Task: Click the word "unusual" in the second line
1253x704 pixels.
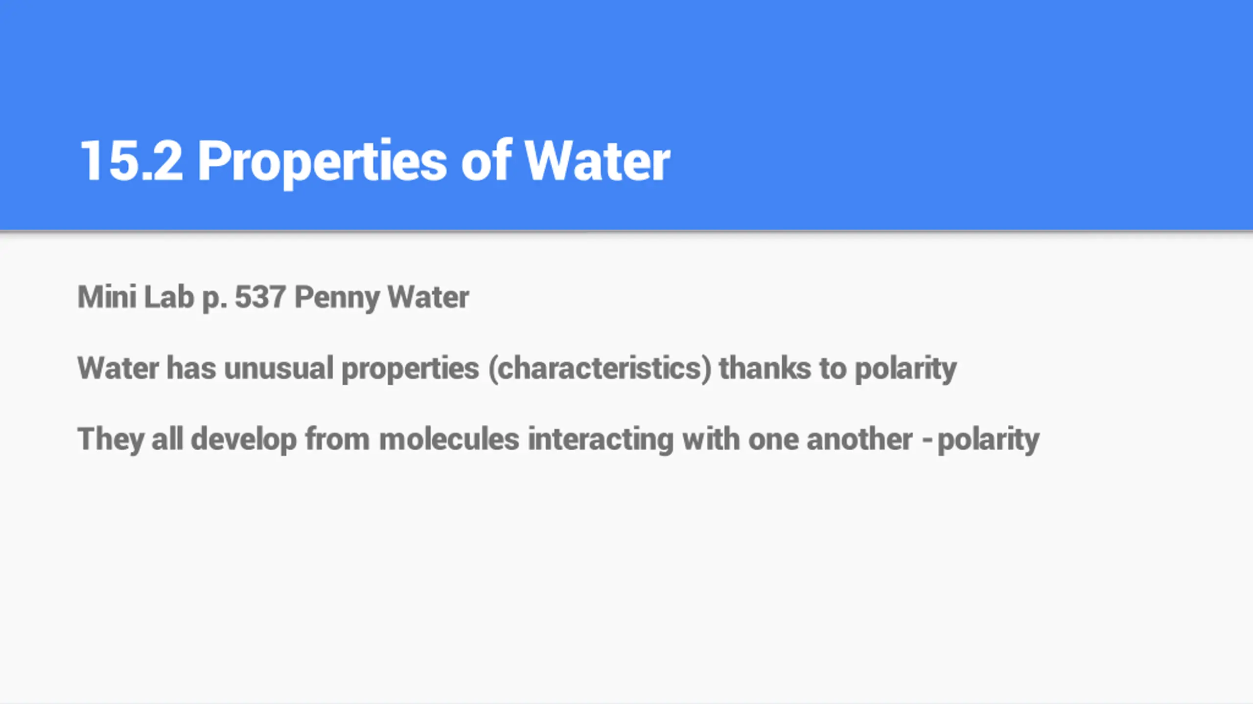Action: point(278,368)
